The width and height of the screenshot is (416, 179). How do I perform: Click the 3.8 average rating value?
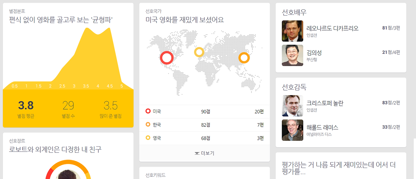point(26,105)
